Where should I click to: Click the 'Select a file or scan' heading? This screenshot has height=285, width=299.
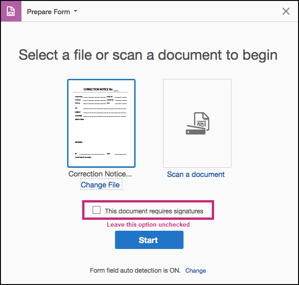148,55
